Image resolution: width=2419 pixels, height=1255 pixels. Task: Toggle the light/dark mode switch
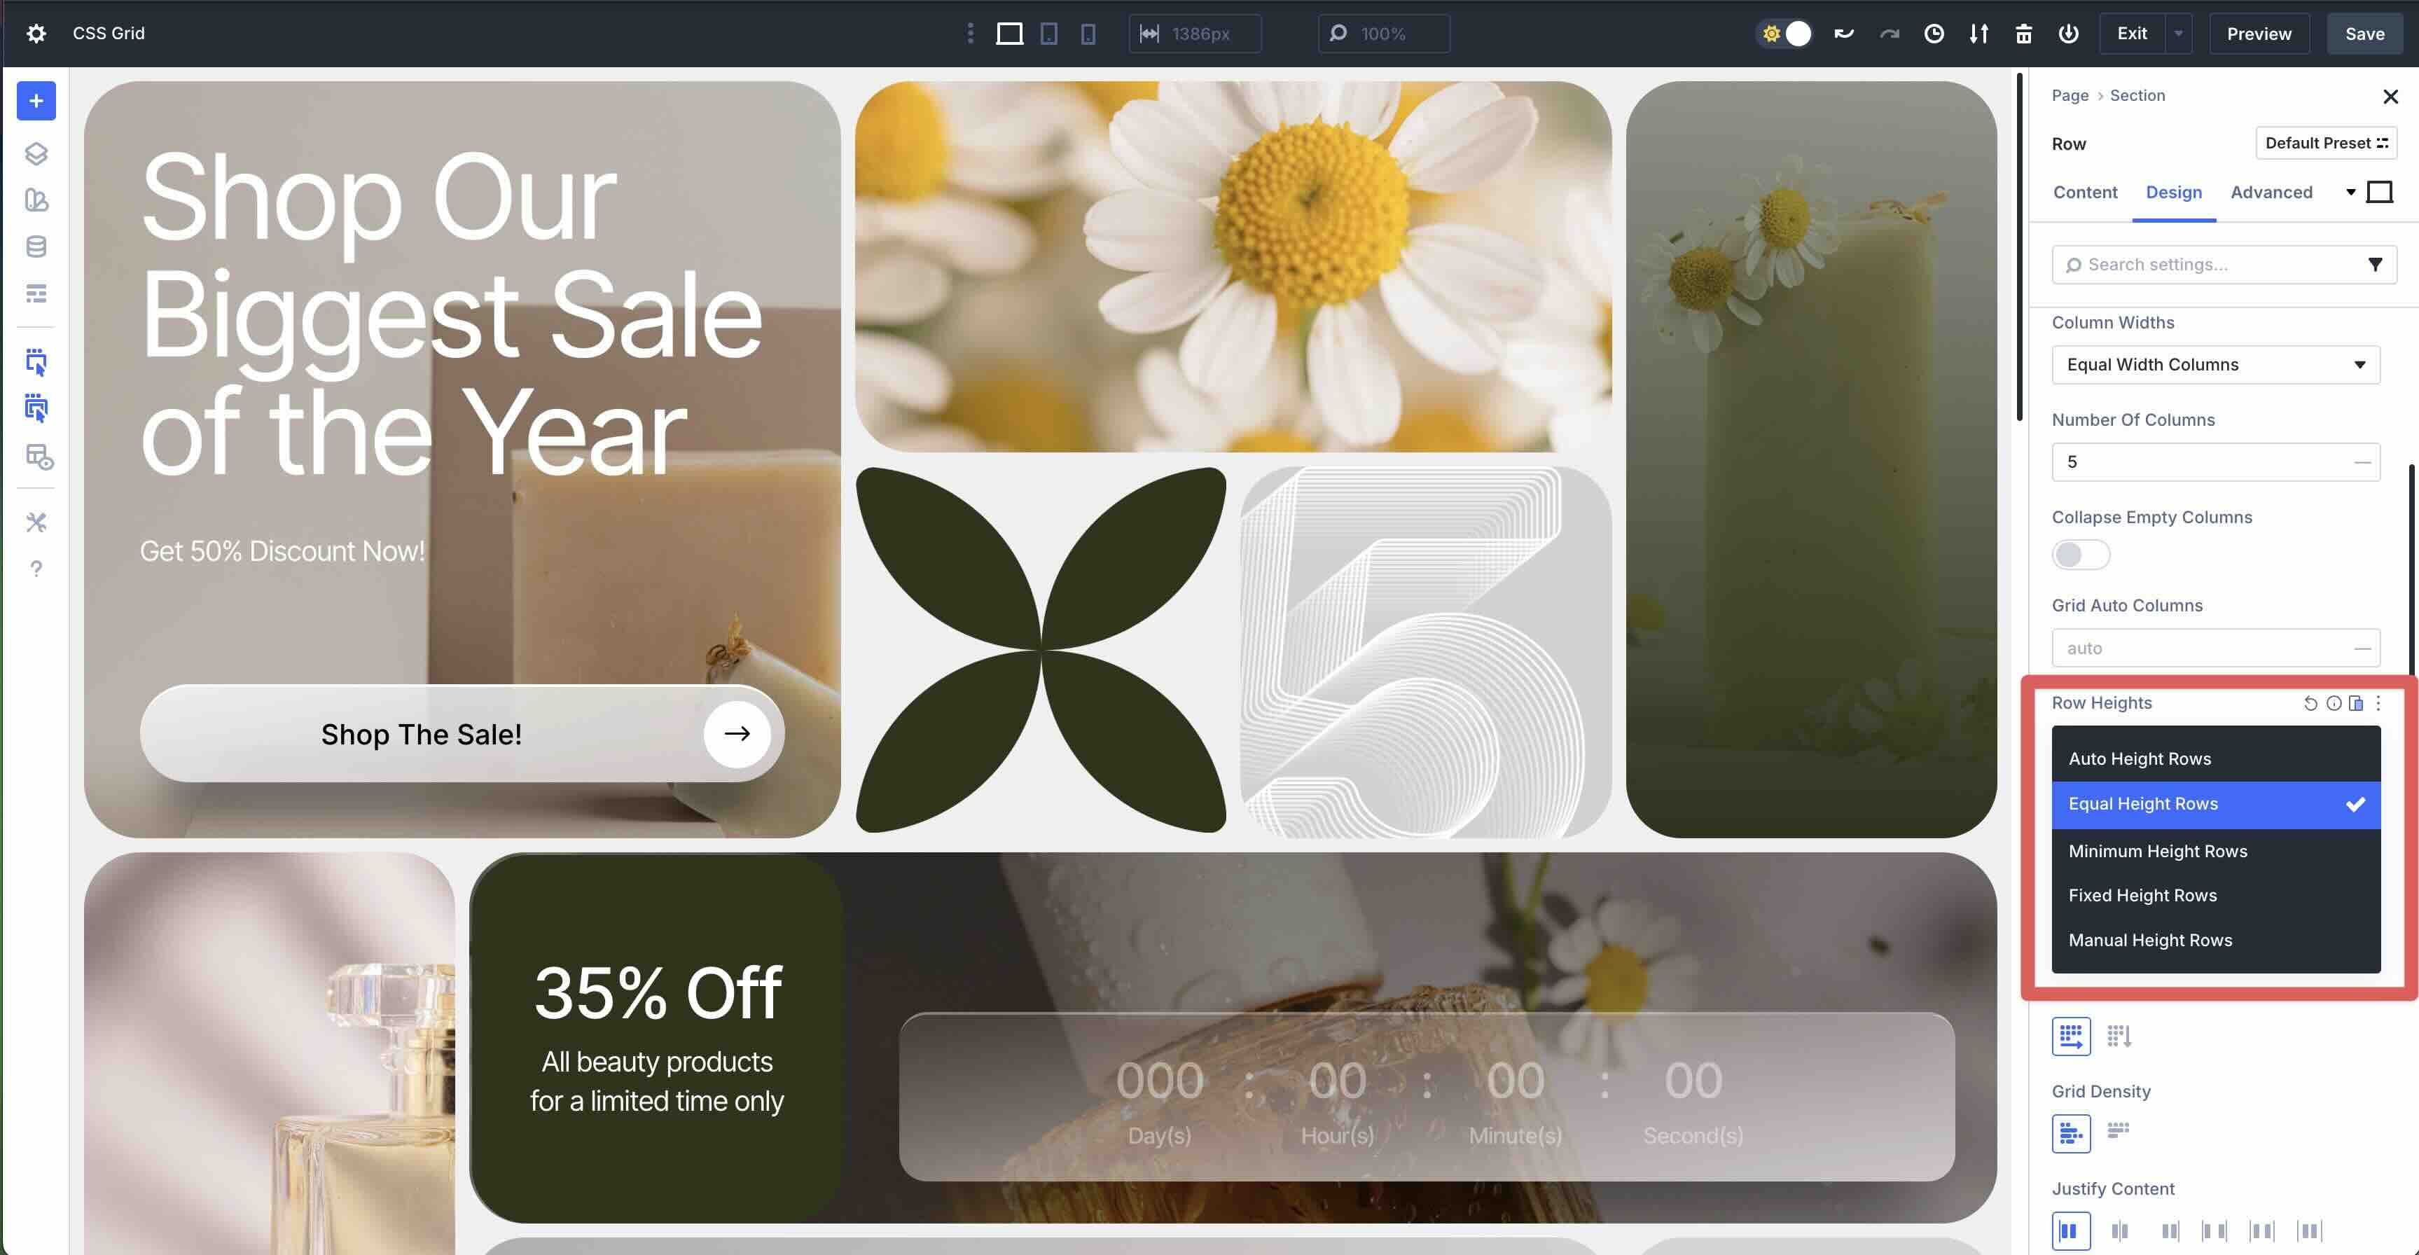point(1783,34)
